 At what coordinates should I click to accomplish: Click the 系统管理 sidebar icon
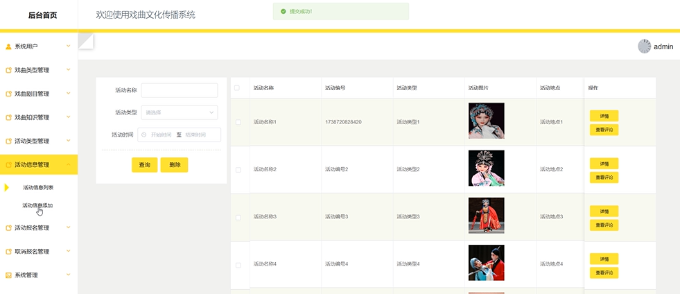coord(8,275)
